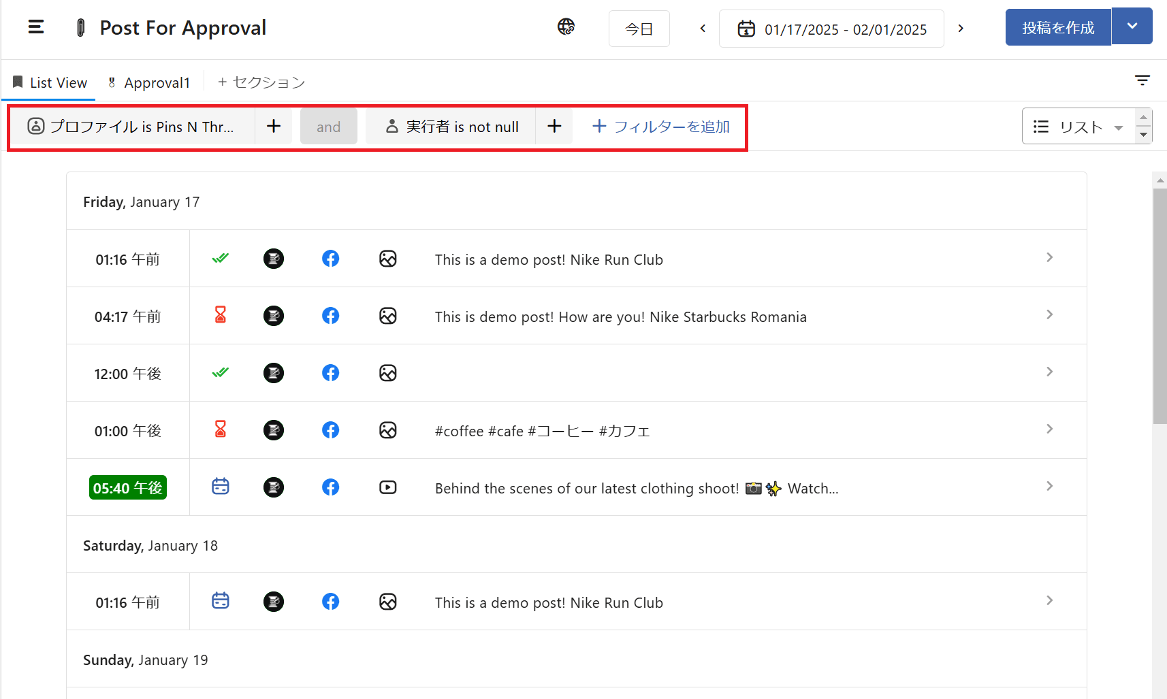Click the vertical scrollbar thumb
The width and height of the screenshot is (1167, 699).
[x=1160, y=306]
